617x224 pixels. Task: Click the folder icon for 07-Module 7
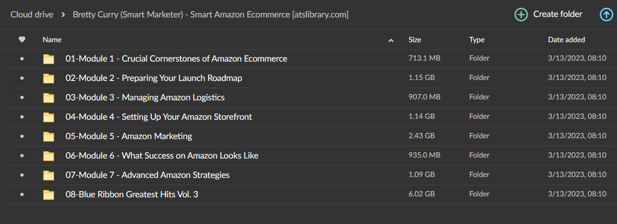pos(49,176)
